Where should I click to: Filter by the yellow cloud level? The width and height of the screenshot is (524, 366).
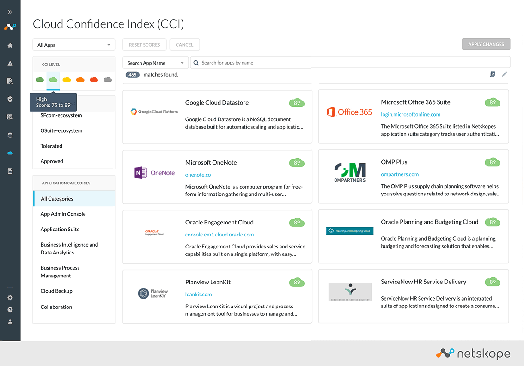click(x=67, y=79)
